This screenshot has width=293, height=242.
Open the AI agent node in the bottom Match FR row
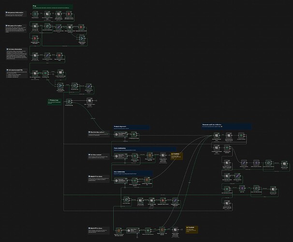pyautogui.click(x=133, y=230)
